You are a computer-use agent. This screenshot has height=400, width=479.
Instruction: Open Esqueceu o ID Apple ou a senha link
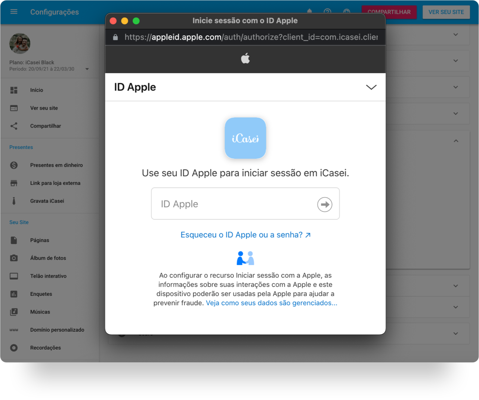coord(245,235)
